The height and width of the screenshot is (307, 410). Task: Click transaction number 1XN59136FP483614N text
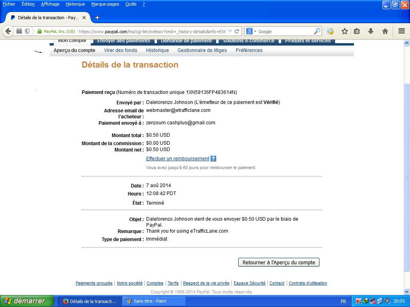(x=211, y=92)
